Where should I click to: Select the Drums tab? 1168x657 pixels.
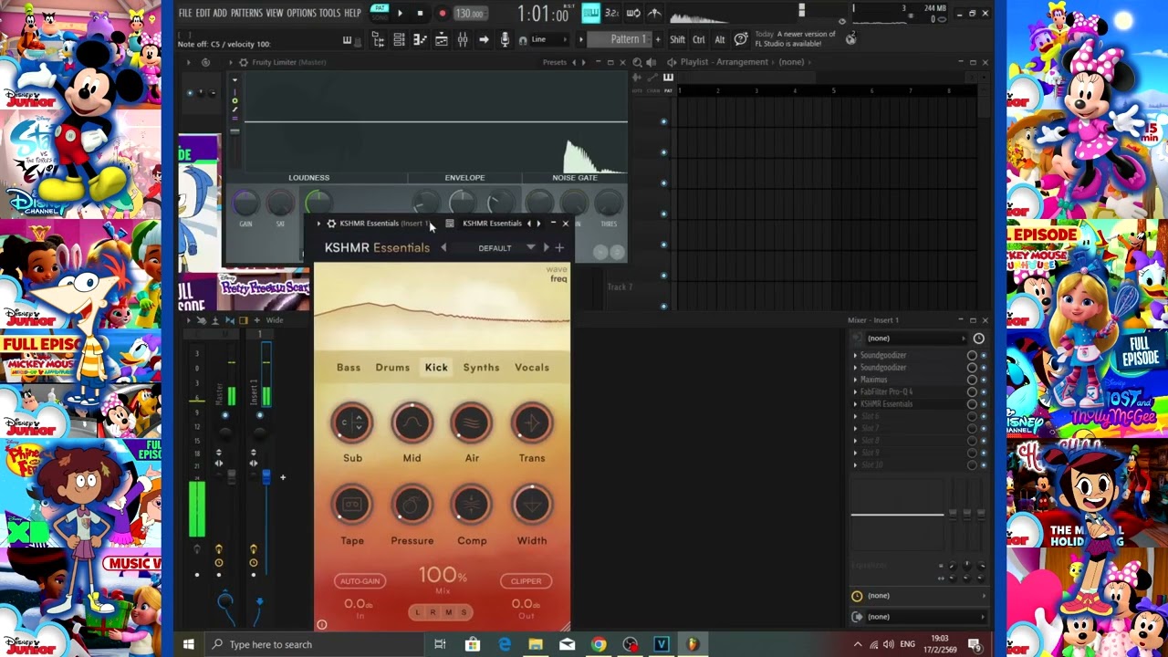pos(392,368)
